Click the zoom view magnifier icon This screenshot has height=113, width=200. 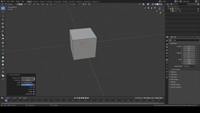click(155, 8)
